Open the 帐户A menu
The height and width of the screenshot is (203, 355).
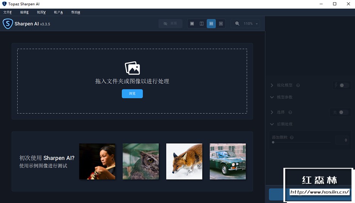coord(58,12)
